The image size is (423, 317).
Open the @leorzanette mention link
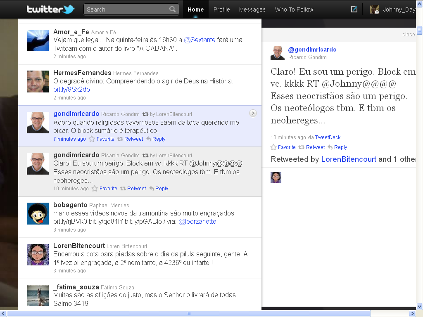(197, 222)
